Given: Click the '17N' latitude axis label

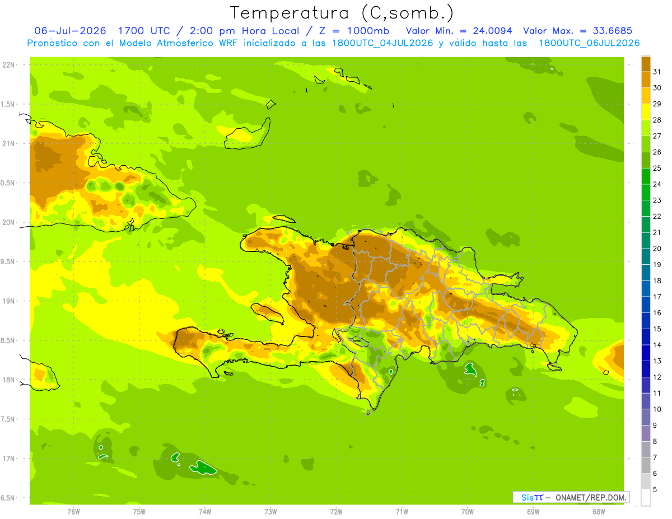Looking at the screenshot, I should click(8, 459).
